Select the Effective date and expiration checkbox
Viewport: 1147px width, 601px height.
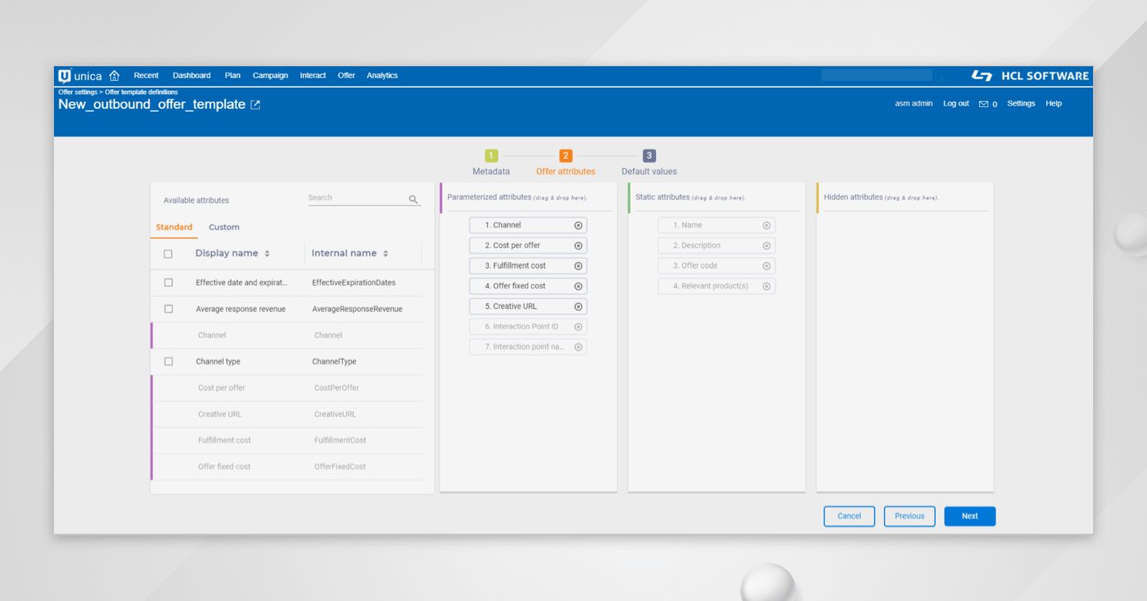coord(167,283)
